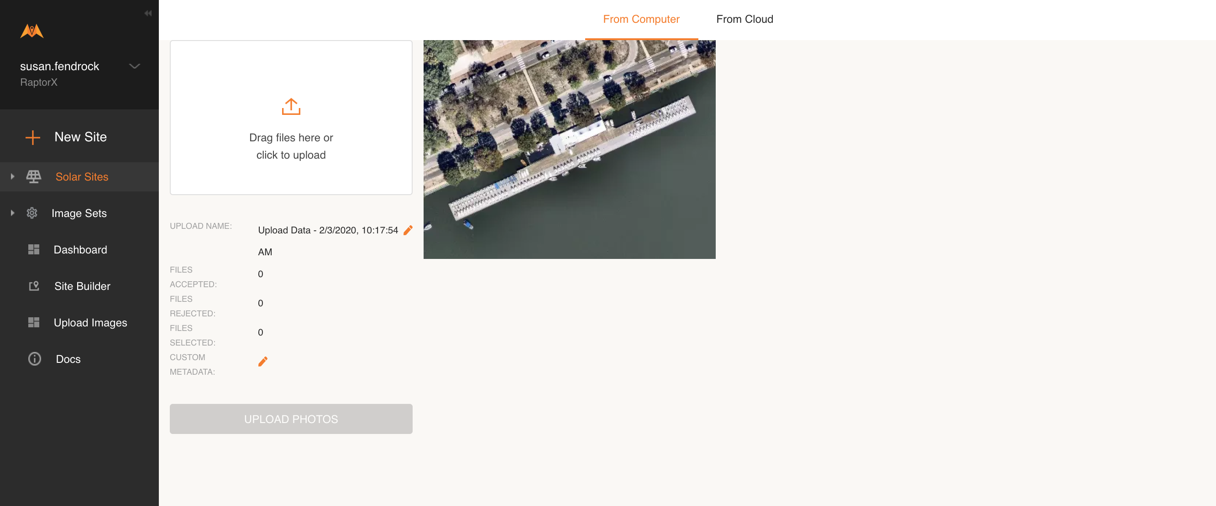Edit custom metadata with pencil icon

tap(263, 361)
